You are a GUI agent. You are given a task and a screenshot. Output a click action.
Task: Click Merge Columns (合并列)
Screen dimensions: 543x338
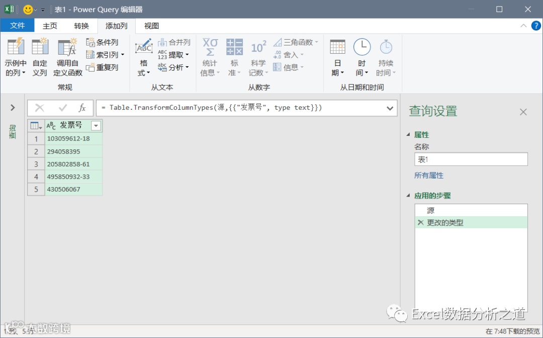174,42
